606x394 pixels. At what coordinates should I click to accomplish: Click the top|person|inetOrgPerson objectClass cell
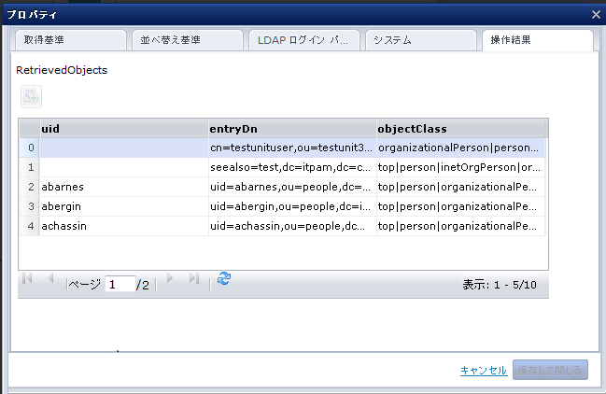point(461,167)
